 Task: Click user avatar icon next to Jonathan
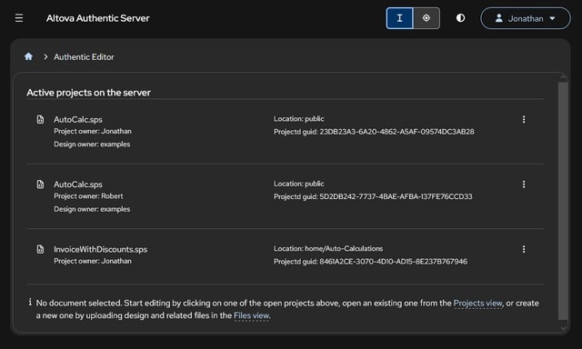(x=499, y=18)
